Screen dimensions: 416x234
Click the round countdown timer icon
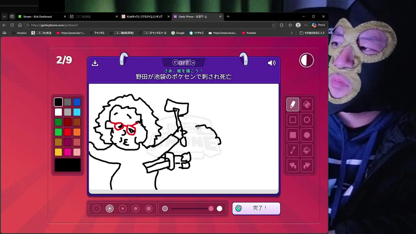[306, 60]
